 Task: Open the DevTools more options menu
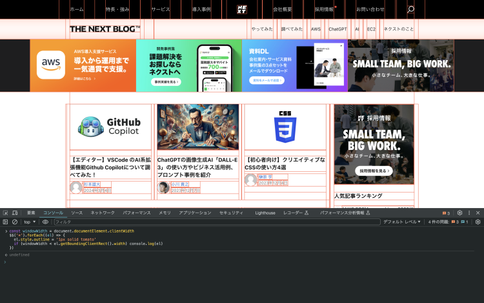point(469,213)
